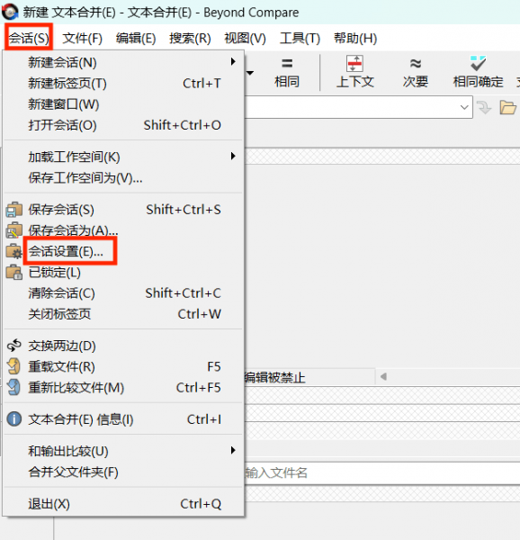Image resolution: width=520 pixels, height=540 pixels.
Task: Click the 编辑被禁止 status text
Action: pos(275,377)
